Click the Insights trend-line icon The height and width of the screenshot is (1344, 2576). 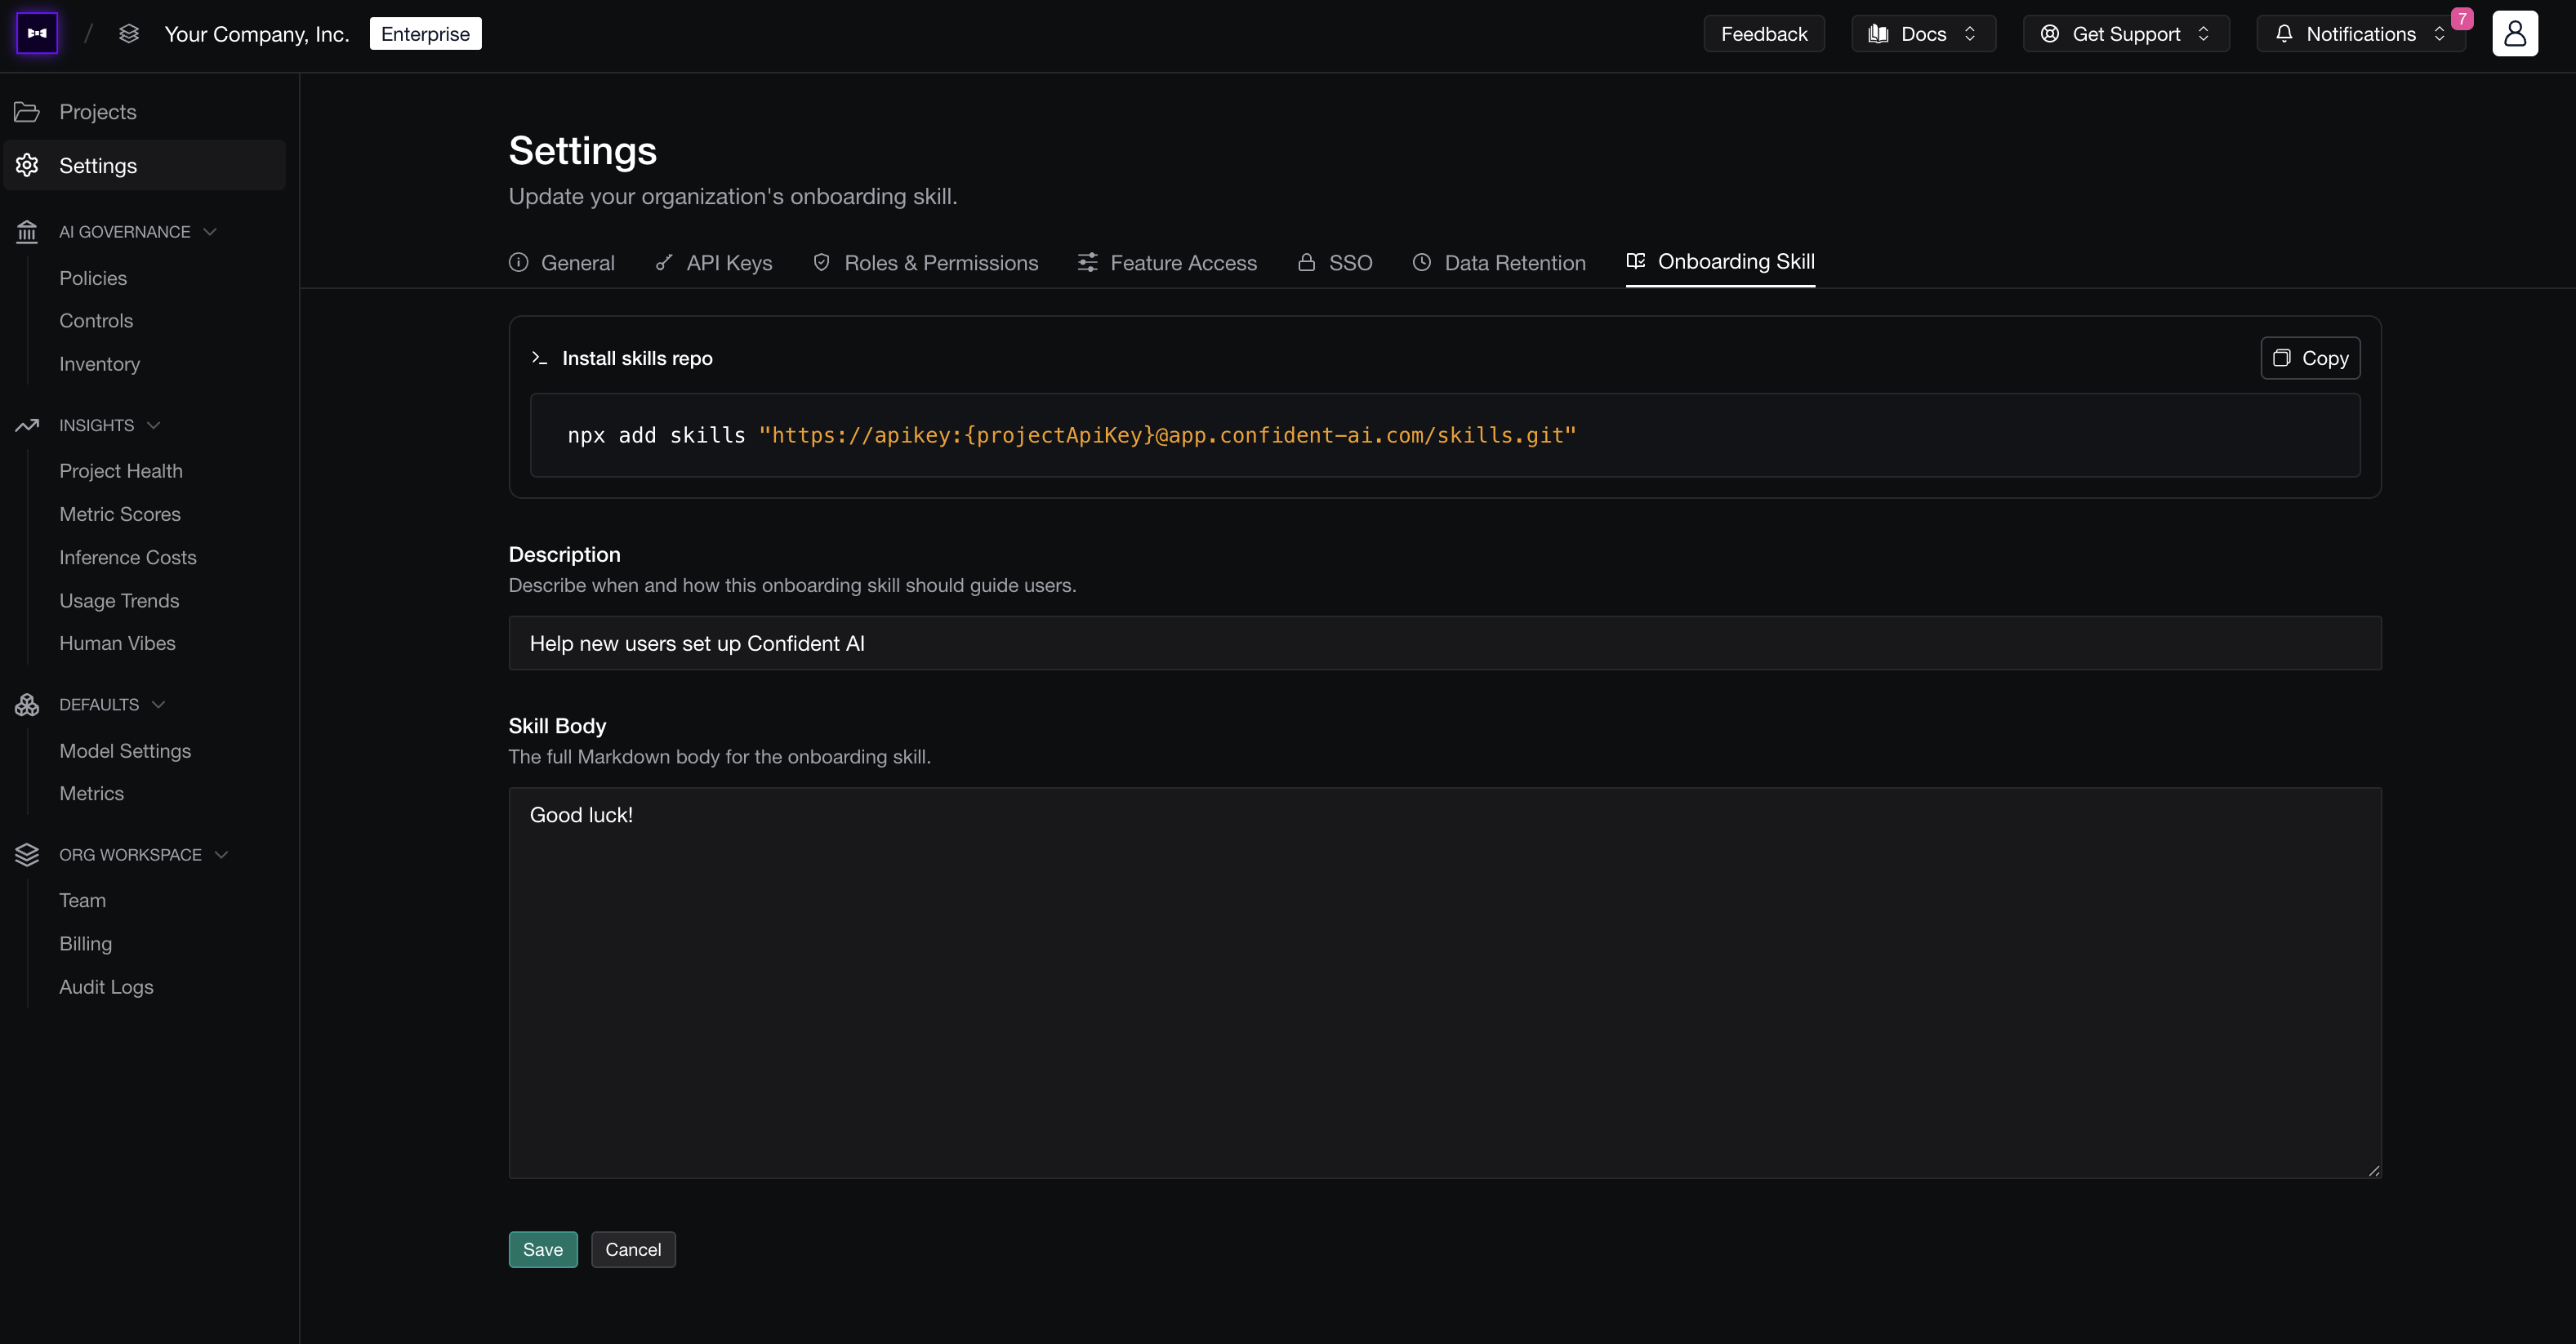pyautogui.click(x=27, y=425)
